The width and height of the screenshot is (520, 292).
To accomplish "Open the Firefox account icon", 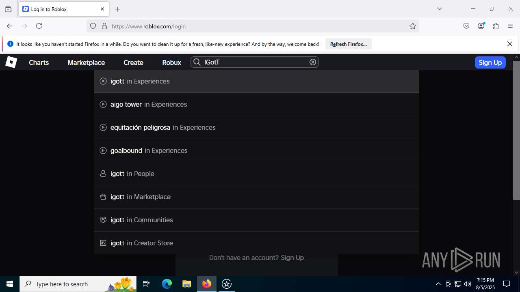I will (x=481, y=26).
